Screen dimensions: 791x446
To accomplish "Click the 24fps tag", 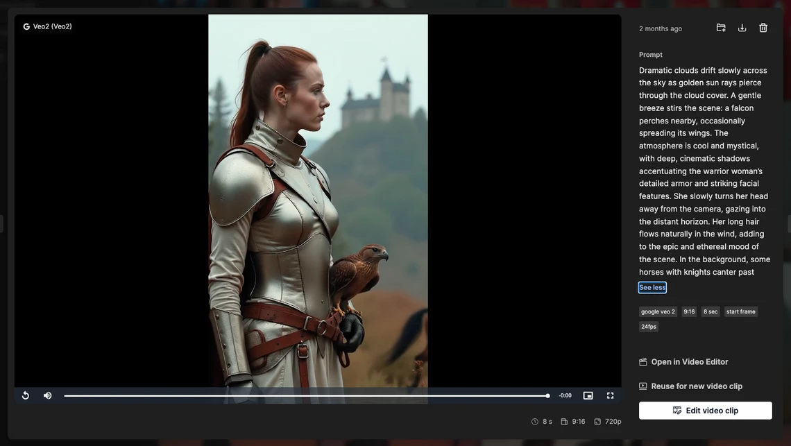I will [648, 327].
